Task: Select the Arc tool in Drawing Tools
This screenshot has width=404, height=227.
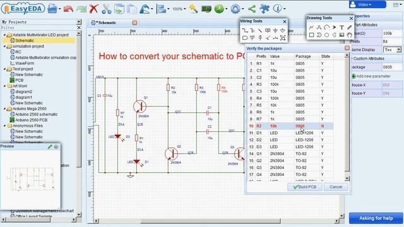Action: tap(326, 27)
